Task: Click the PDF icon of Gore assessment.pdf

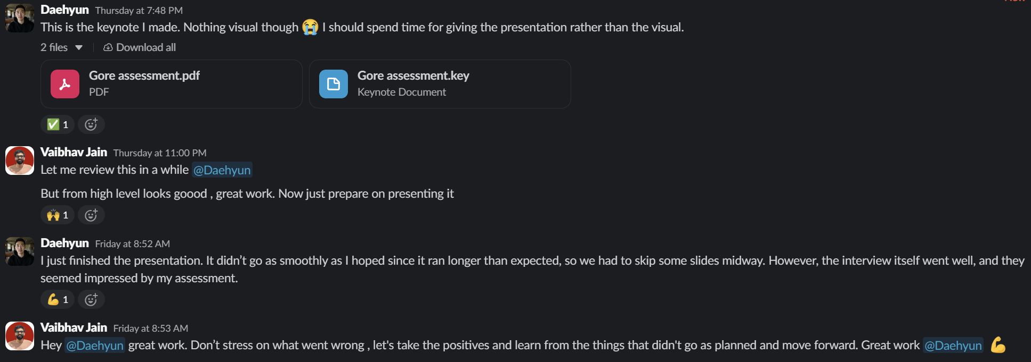Action: (x=65, y=84)
